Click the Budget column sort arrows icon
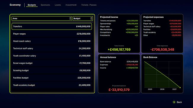Viewport: 193px width, 108px height. 91,19
